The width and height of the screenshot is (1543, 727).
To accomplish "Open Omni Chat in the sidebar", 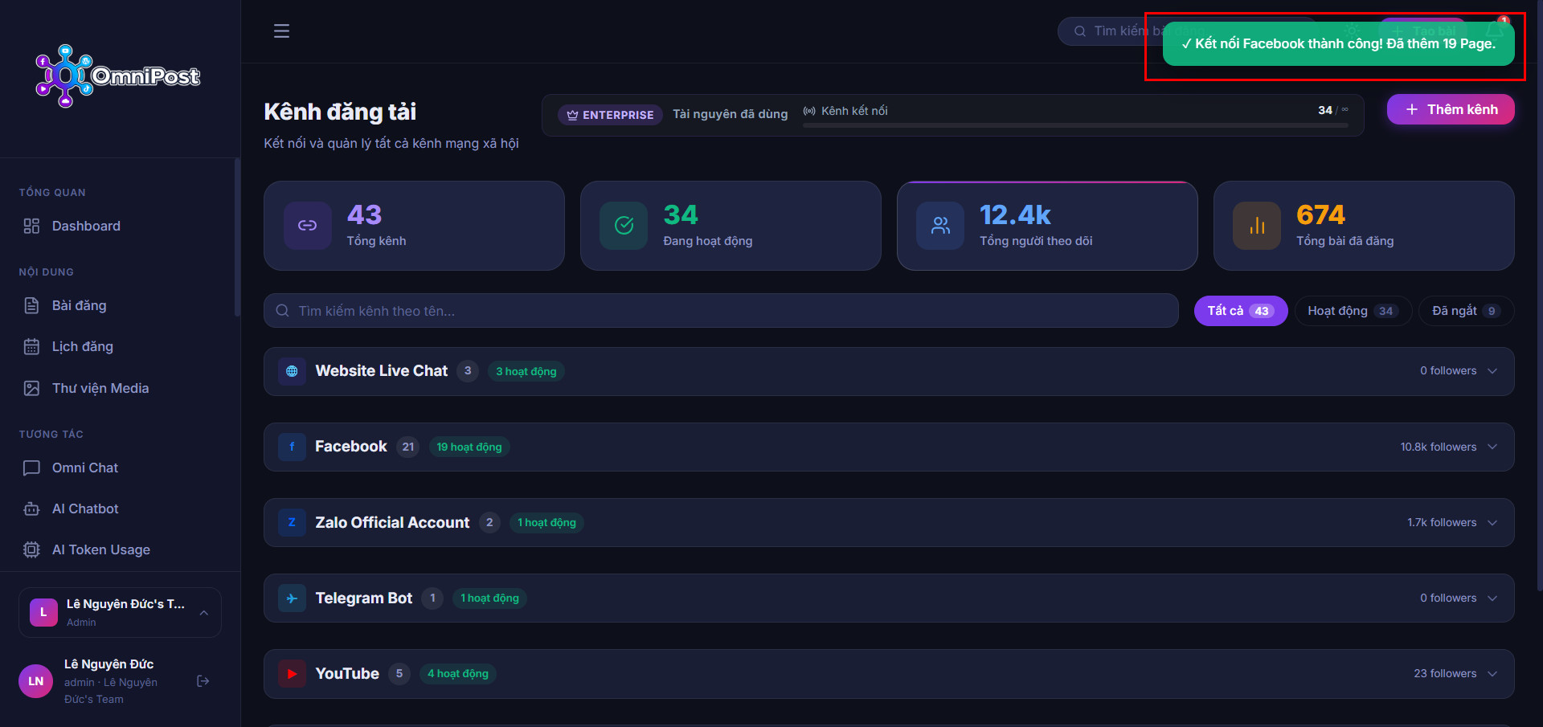I will (84, 468).
